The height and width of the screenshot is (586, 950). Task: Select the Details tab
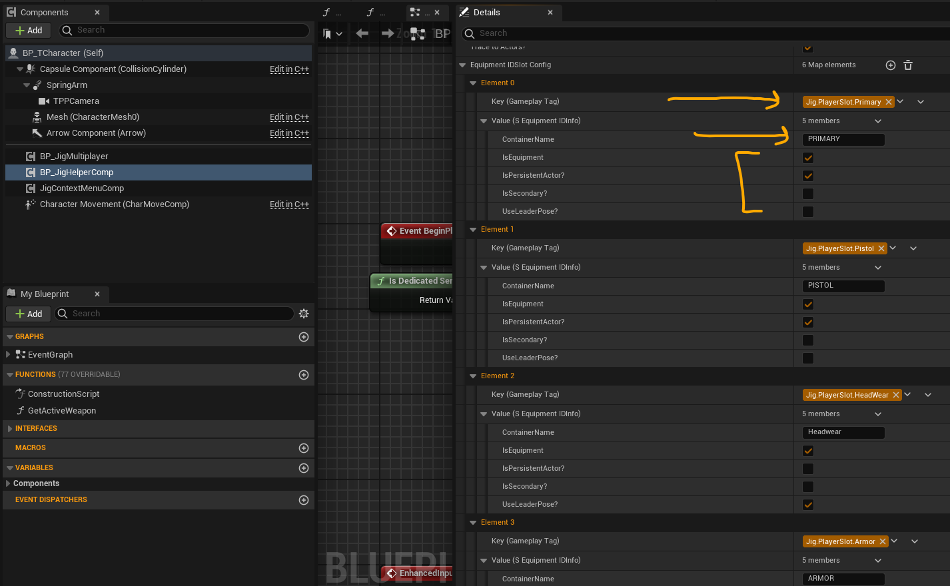[x=508, y=12]
